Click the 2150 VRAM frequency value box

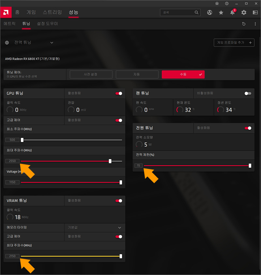(x=12, y=256)
